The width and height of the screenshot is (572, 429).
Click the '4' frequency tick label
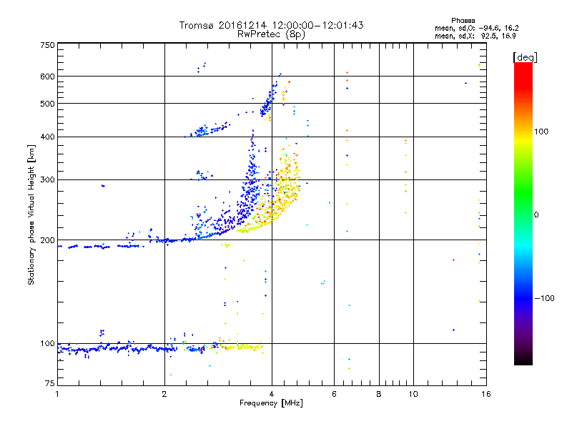click(x=272, y=394)
